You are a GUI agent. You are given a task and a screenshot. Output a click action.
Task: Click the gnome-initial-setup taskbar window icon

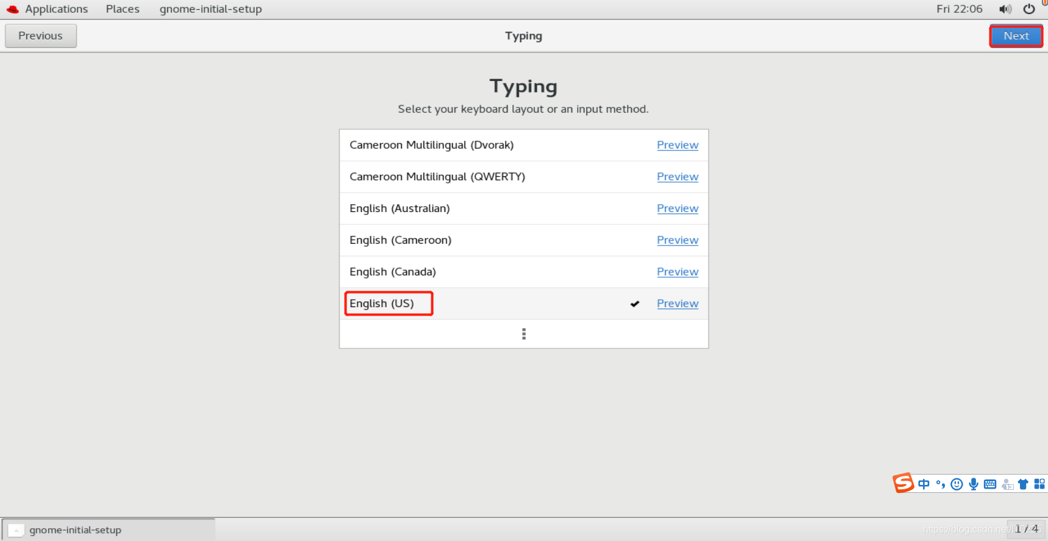16,530
